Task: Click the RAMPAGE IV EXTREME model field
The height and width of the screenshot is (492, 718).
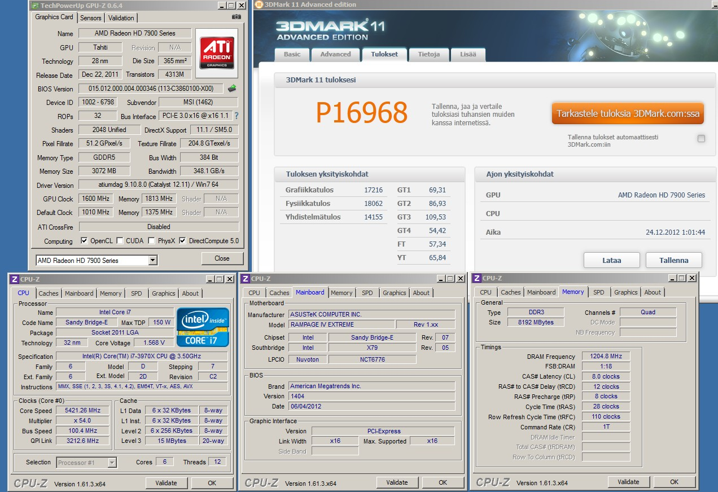Action: coord(341,324)
